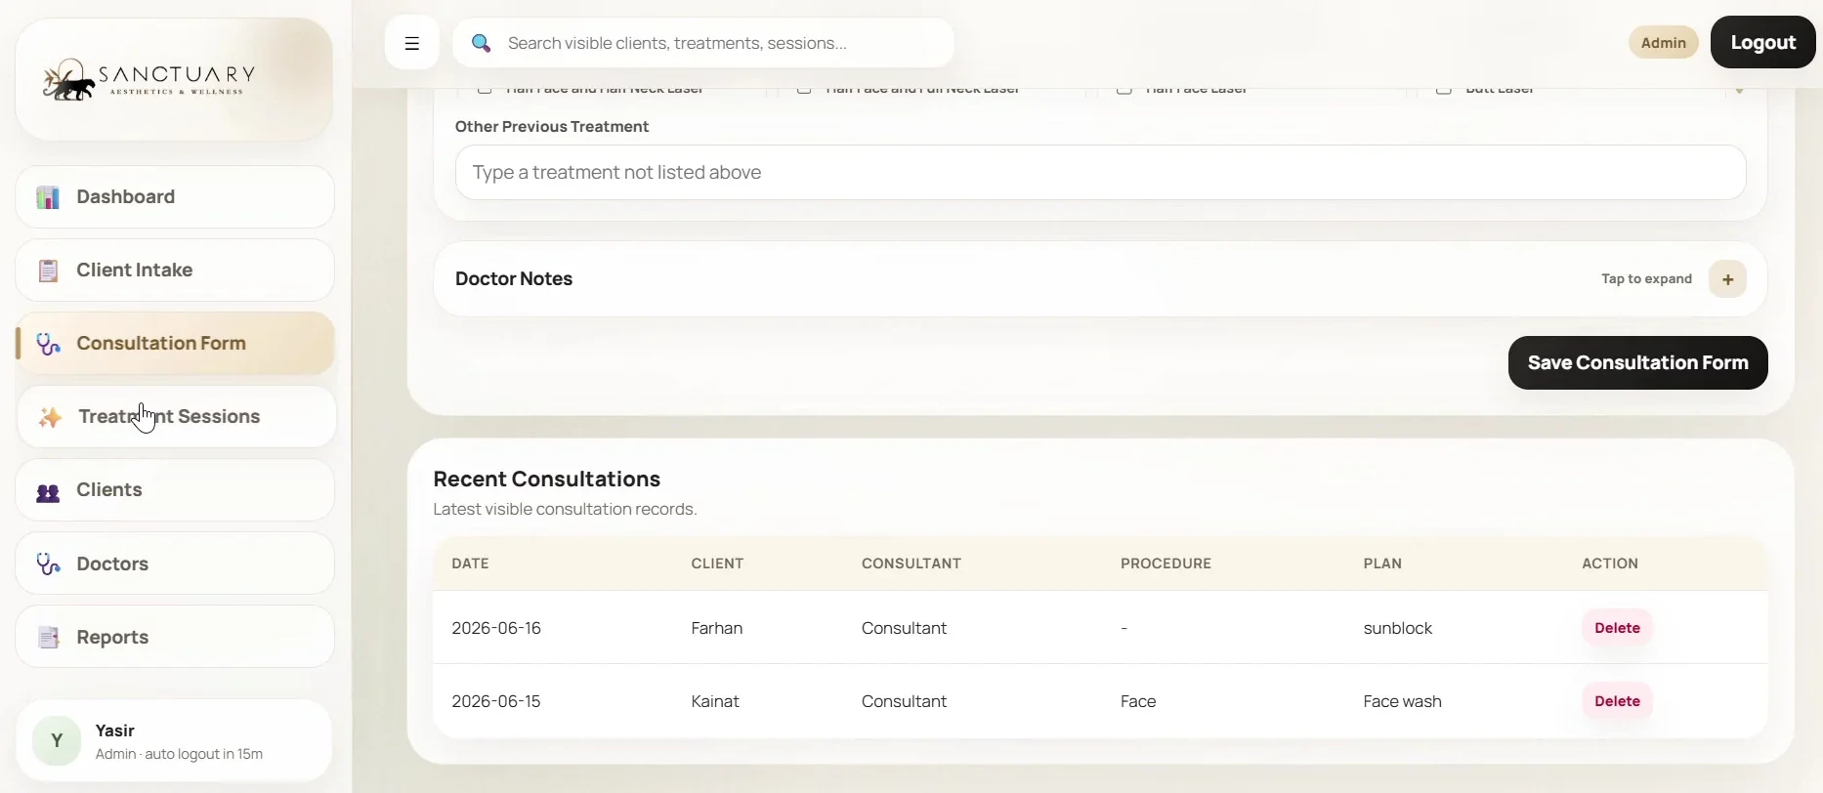Screen dimensions: 1823x793
Task: Click Latest visible consultation records text
Action: (565, 510)
